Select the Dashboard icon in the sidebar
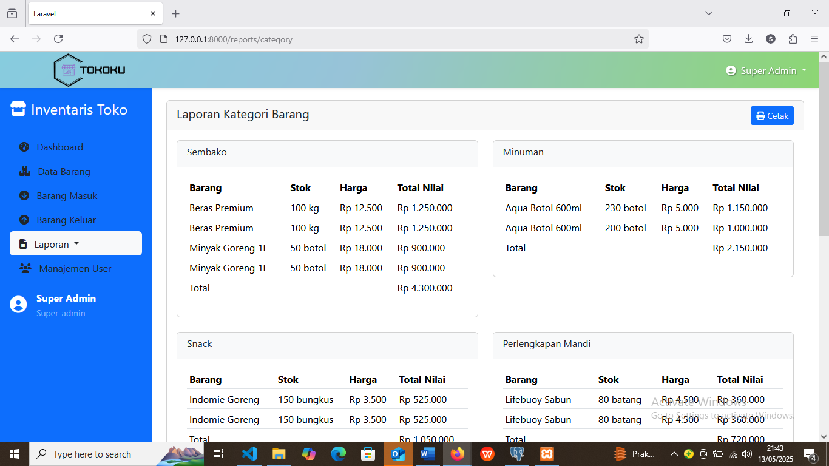The image size is (829, 466). tap(23, 147)
